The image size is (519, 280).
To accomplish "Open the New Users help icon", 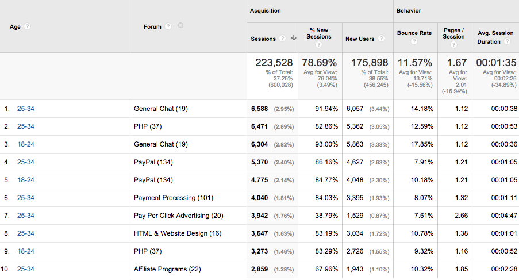I will [380, 39].
